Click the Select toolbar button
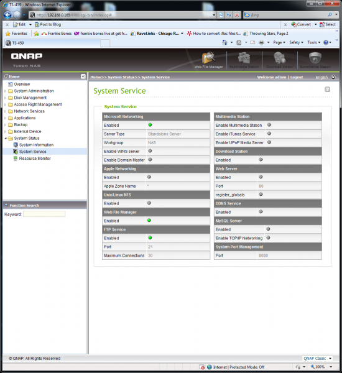Image resolution: width=342 pixels, height=373 pixels. click(328, 24)
